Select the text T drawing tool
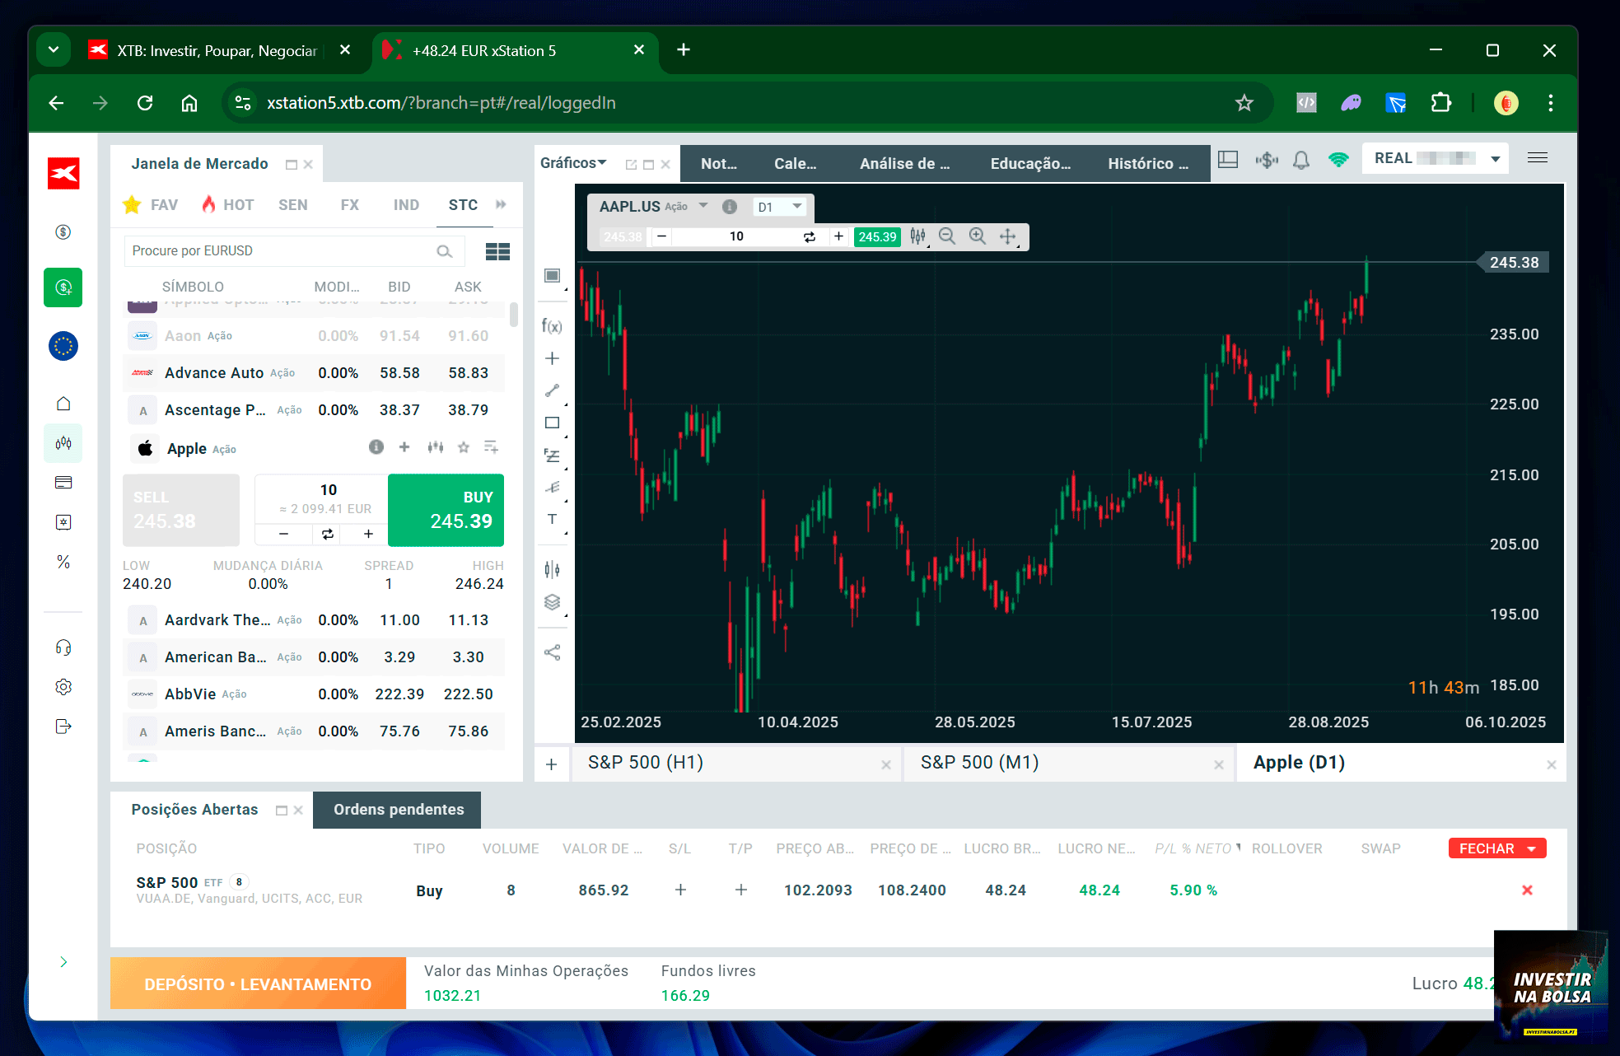Screen dimensions: 1620x1056 tap(552, 519)
